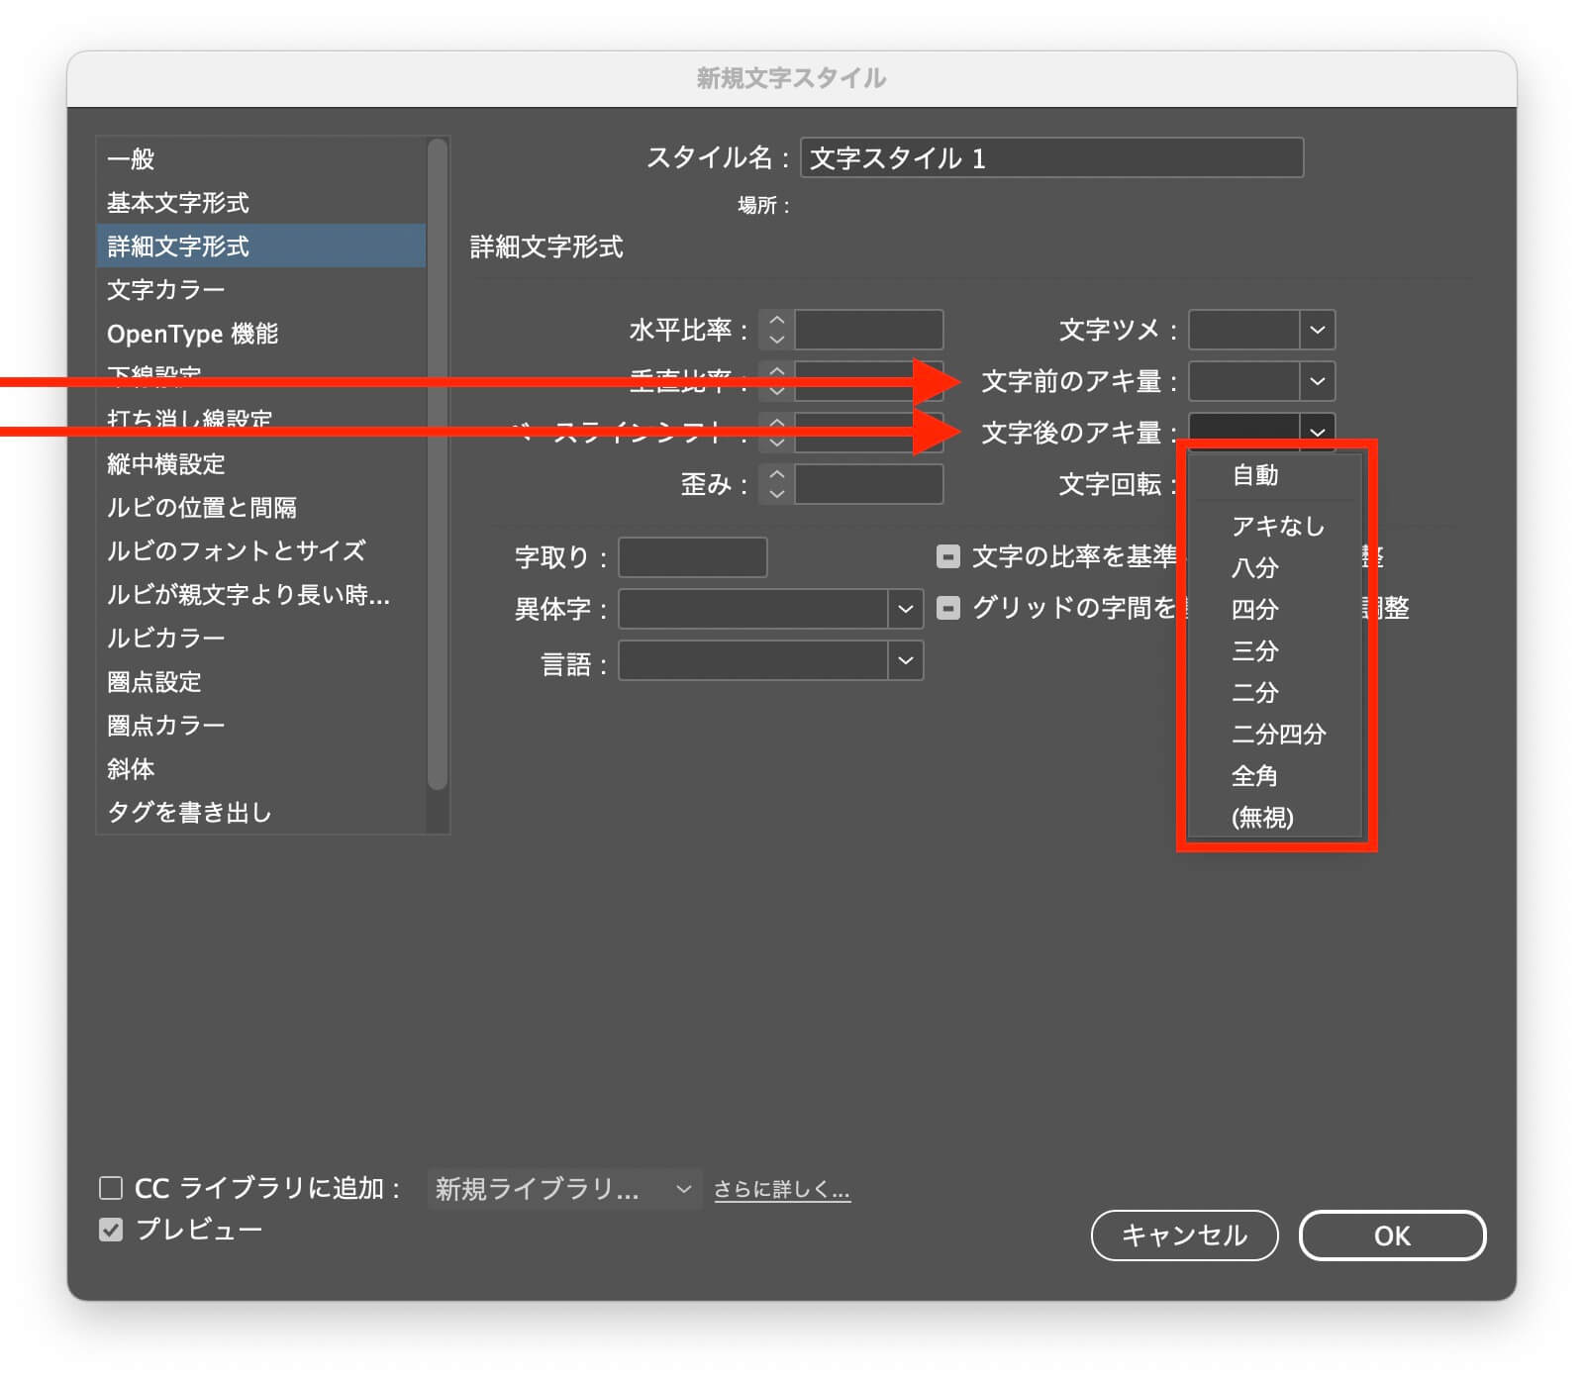1584x1384 pixels.
Task: Toggle the プレビュー checkbox
Action: coord(111,1230)
